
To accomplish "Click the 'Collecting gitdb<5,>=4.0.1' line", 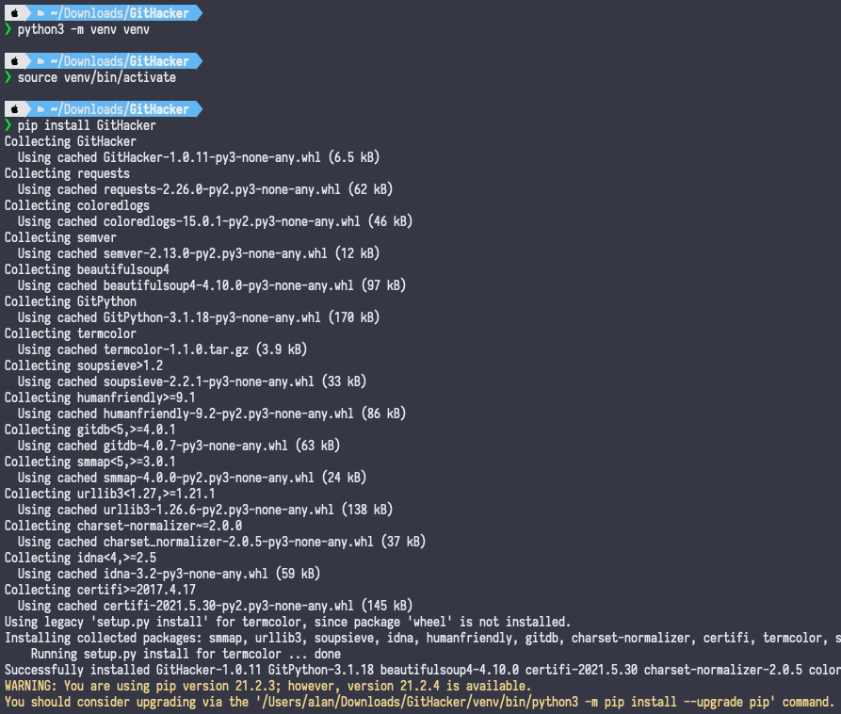I will [89, 430].
